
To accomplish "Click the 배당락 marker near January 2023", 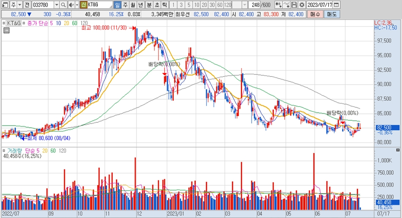I will (x=164, y=64).
